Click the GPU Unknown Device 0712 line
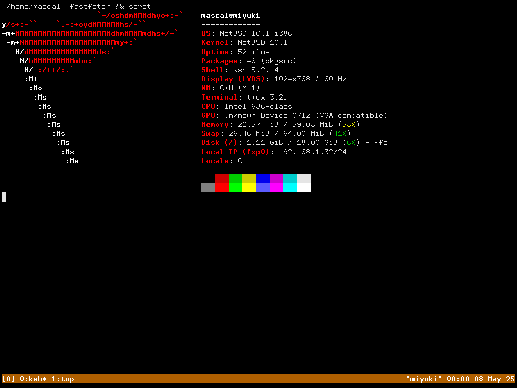 tap(294, 116)
